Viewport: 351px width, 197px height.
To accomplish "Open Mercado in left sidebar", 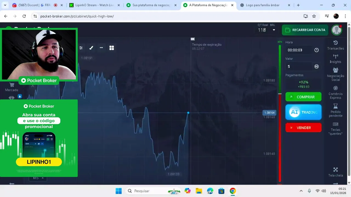I will pos(12,87).
